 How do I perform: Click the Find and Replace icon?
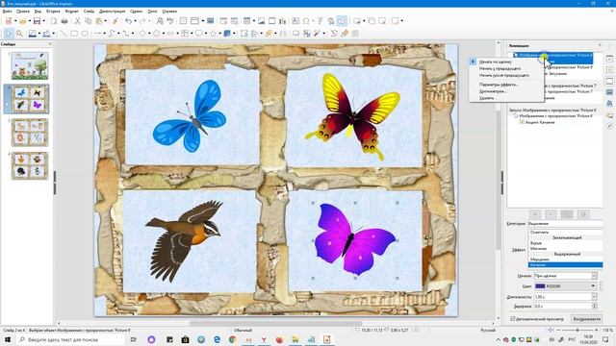(x=160, y=21)
